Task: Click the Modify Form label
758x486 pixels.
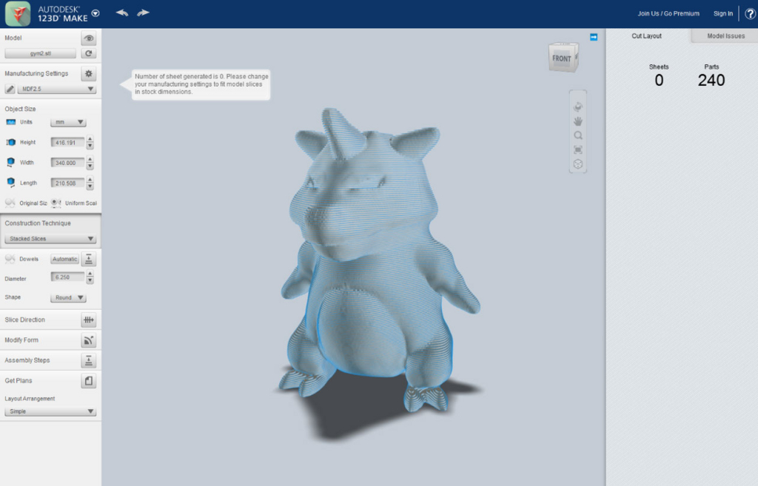Action: 21,340
